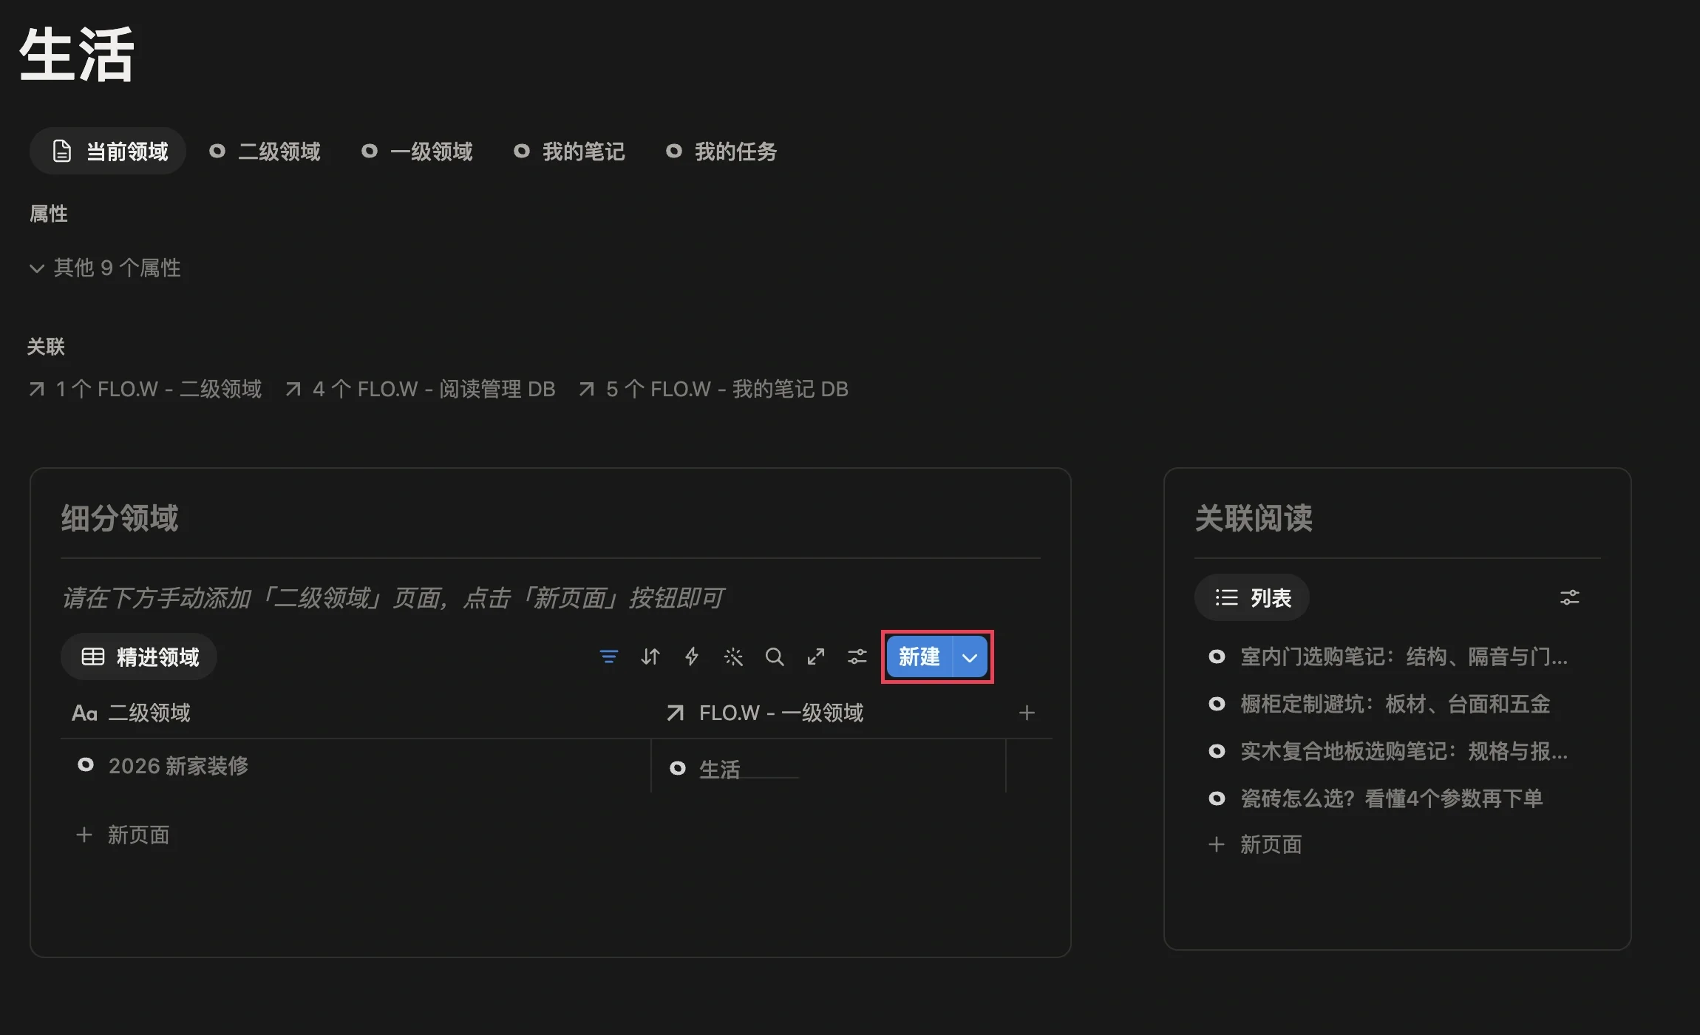This screenshot has height=1035, width=1700.
Task: Click the AI sparkle icon in toolbar
Action: [732, 656]
